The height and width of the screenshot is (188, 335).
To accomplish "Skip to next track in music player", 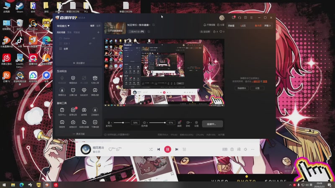I will tap(176, 150).
